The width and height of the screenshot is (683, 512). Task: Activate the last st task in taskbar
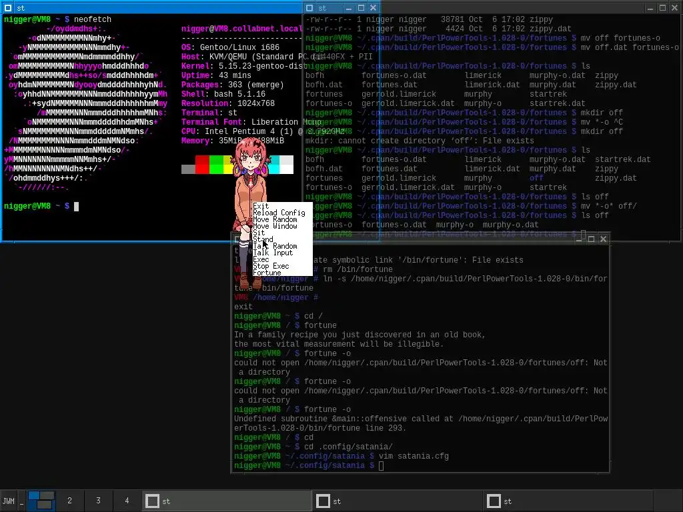569,501
